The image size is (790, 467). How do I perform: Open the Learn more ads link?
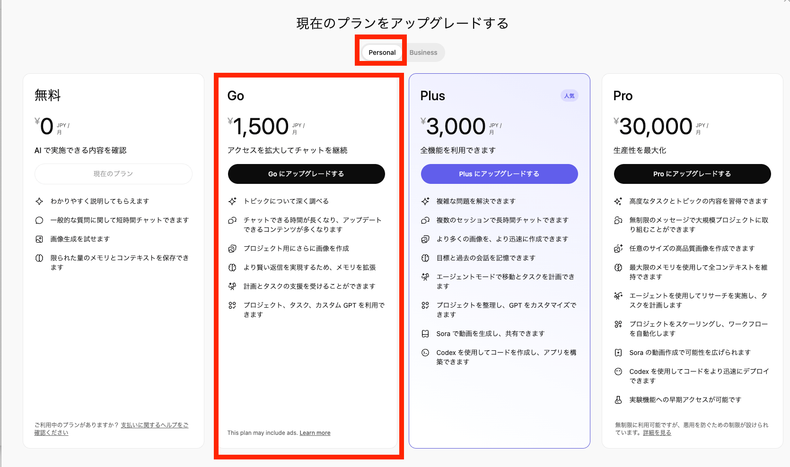click(315, 433)
